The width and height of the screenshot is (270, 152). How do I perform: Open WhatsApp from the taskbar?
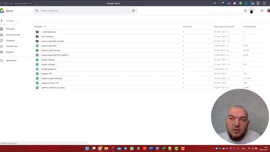click(x=132, y=149)
